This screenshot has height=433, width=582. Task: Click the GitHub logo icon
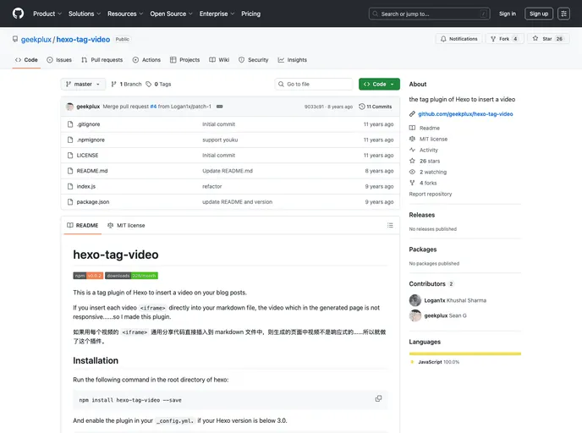pos(18,14)
